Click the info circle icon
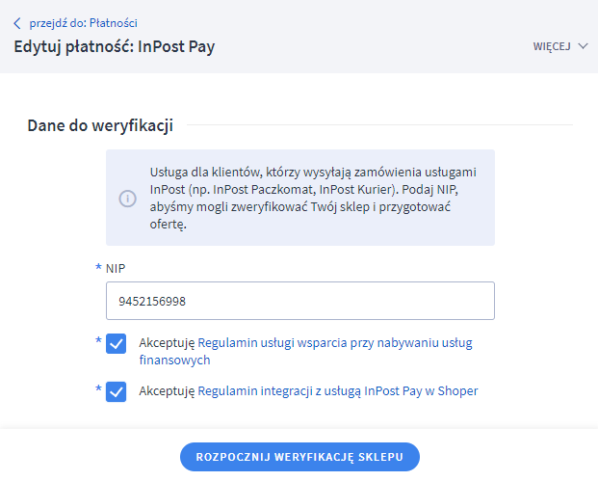The image size is (598, 481). tap(127, 198)
